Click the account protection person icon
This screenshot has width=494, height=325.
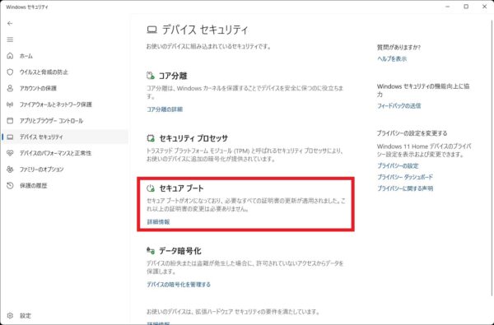pos(10,88)
